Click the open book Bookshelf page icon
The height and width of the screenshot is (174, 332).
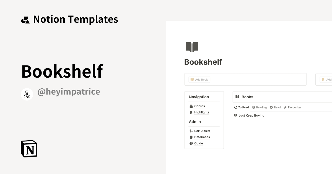[191, 46]
